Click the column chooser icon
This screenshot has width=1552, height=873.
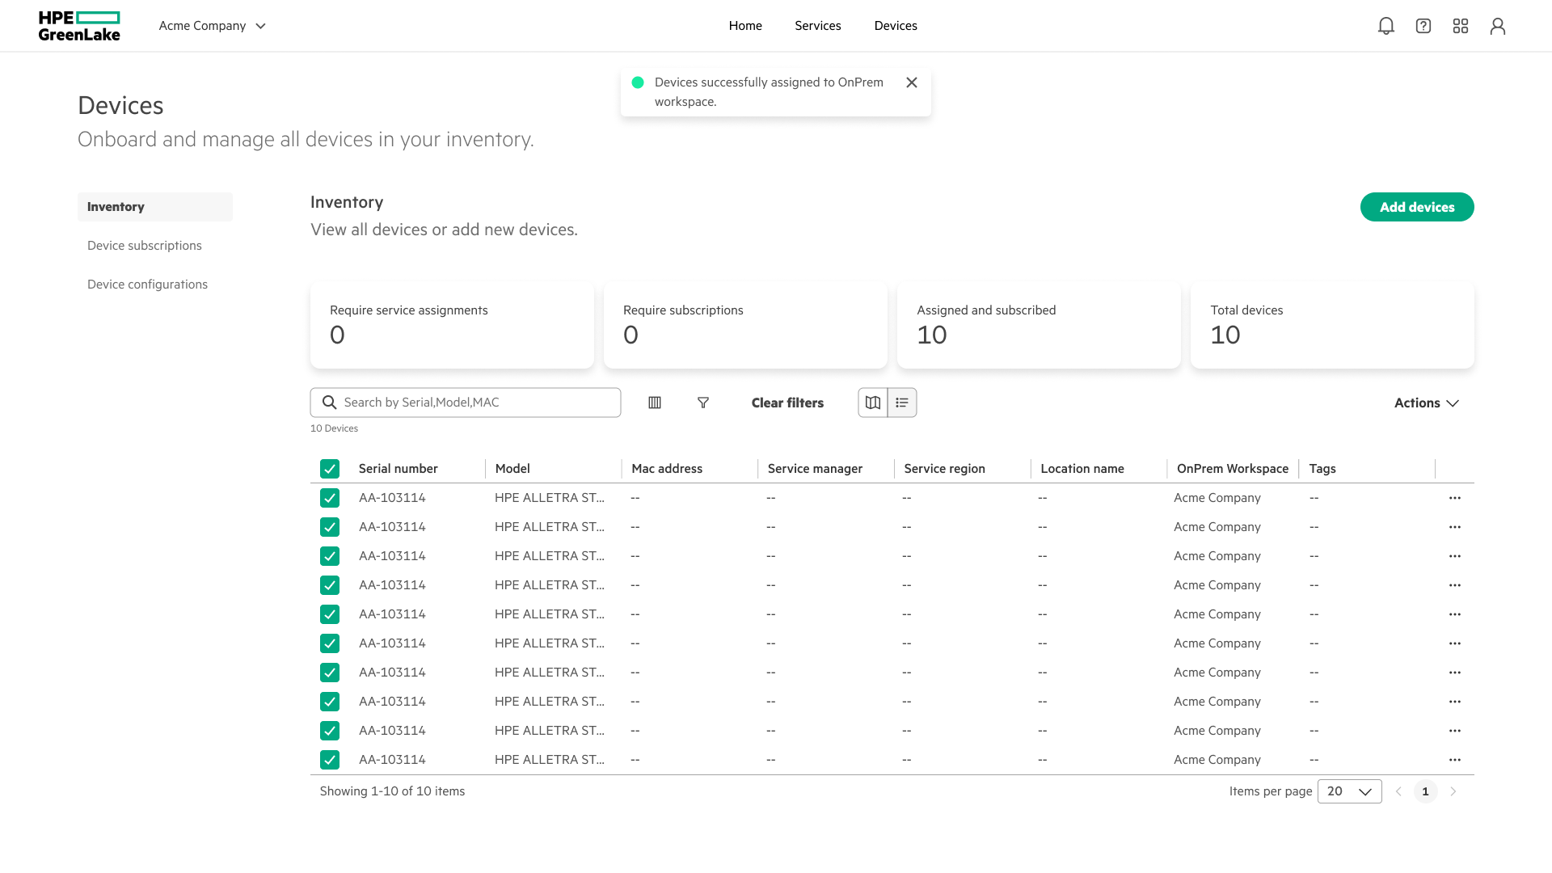click(x=655, y=403)
